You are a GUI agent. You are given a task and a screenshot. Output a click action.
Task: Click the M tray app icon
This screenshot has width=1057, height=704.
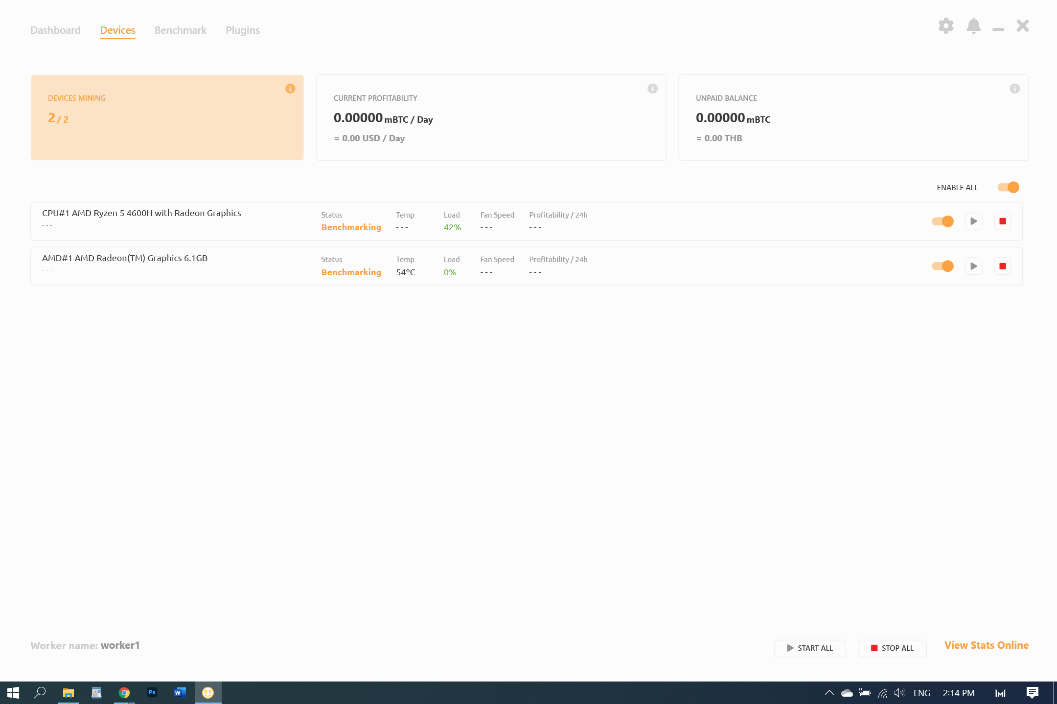(x=1000, y=693)
